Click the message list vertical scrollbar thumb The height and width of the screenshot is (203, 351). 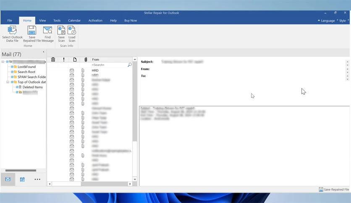coord(135,102)
